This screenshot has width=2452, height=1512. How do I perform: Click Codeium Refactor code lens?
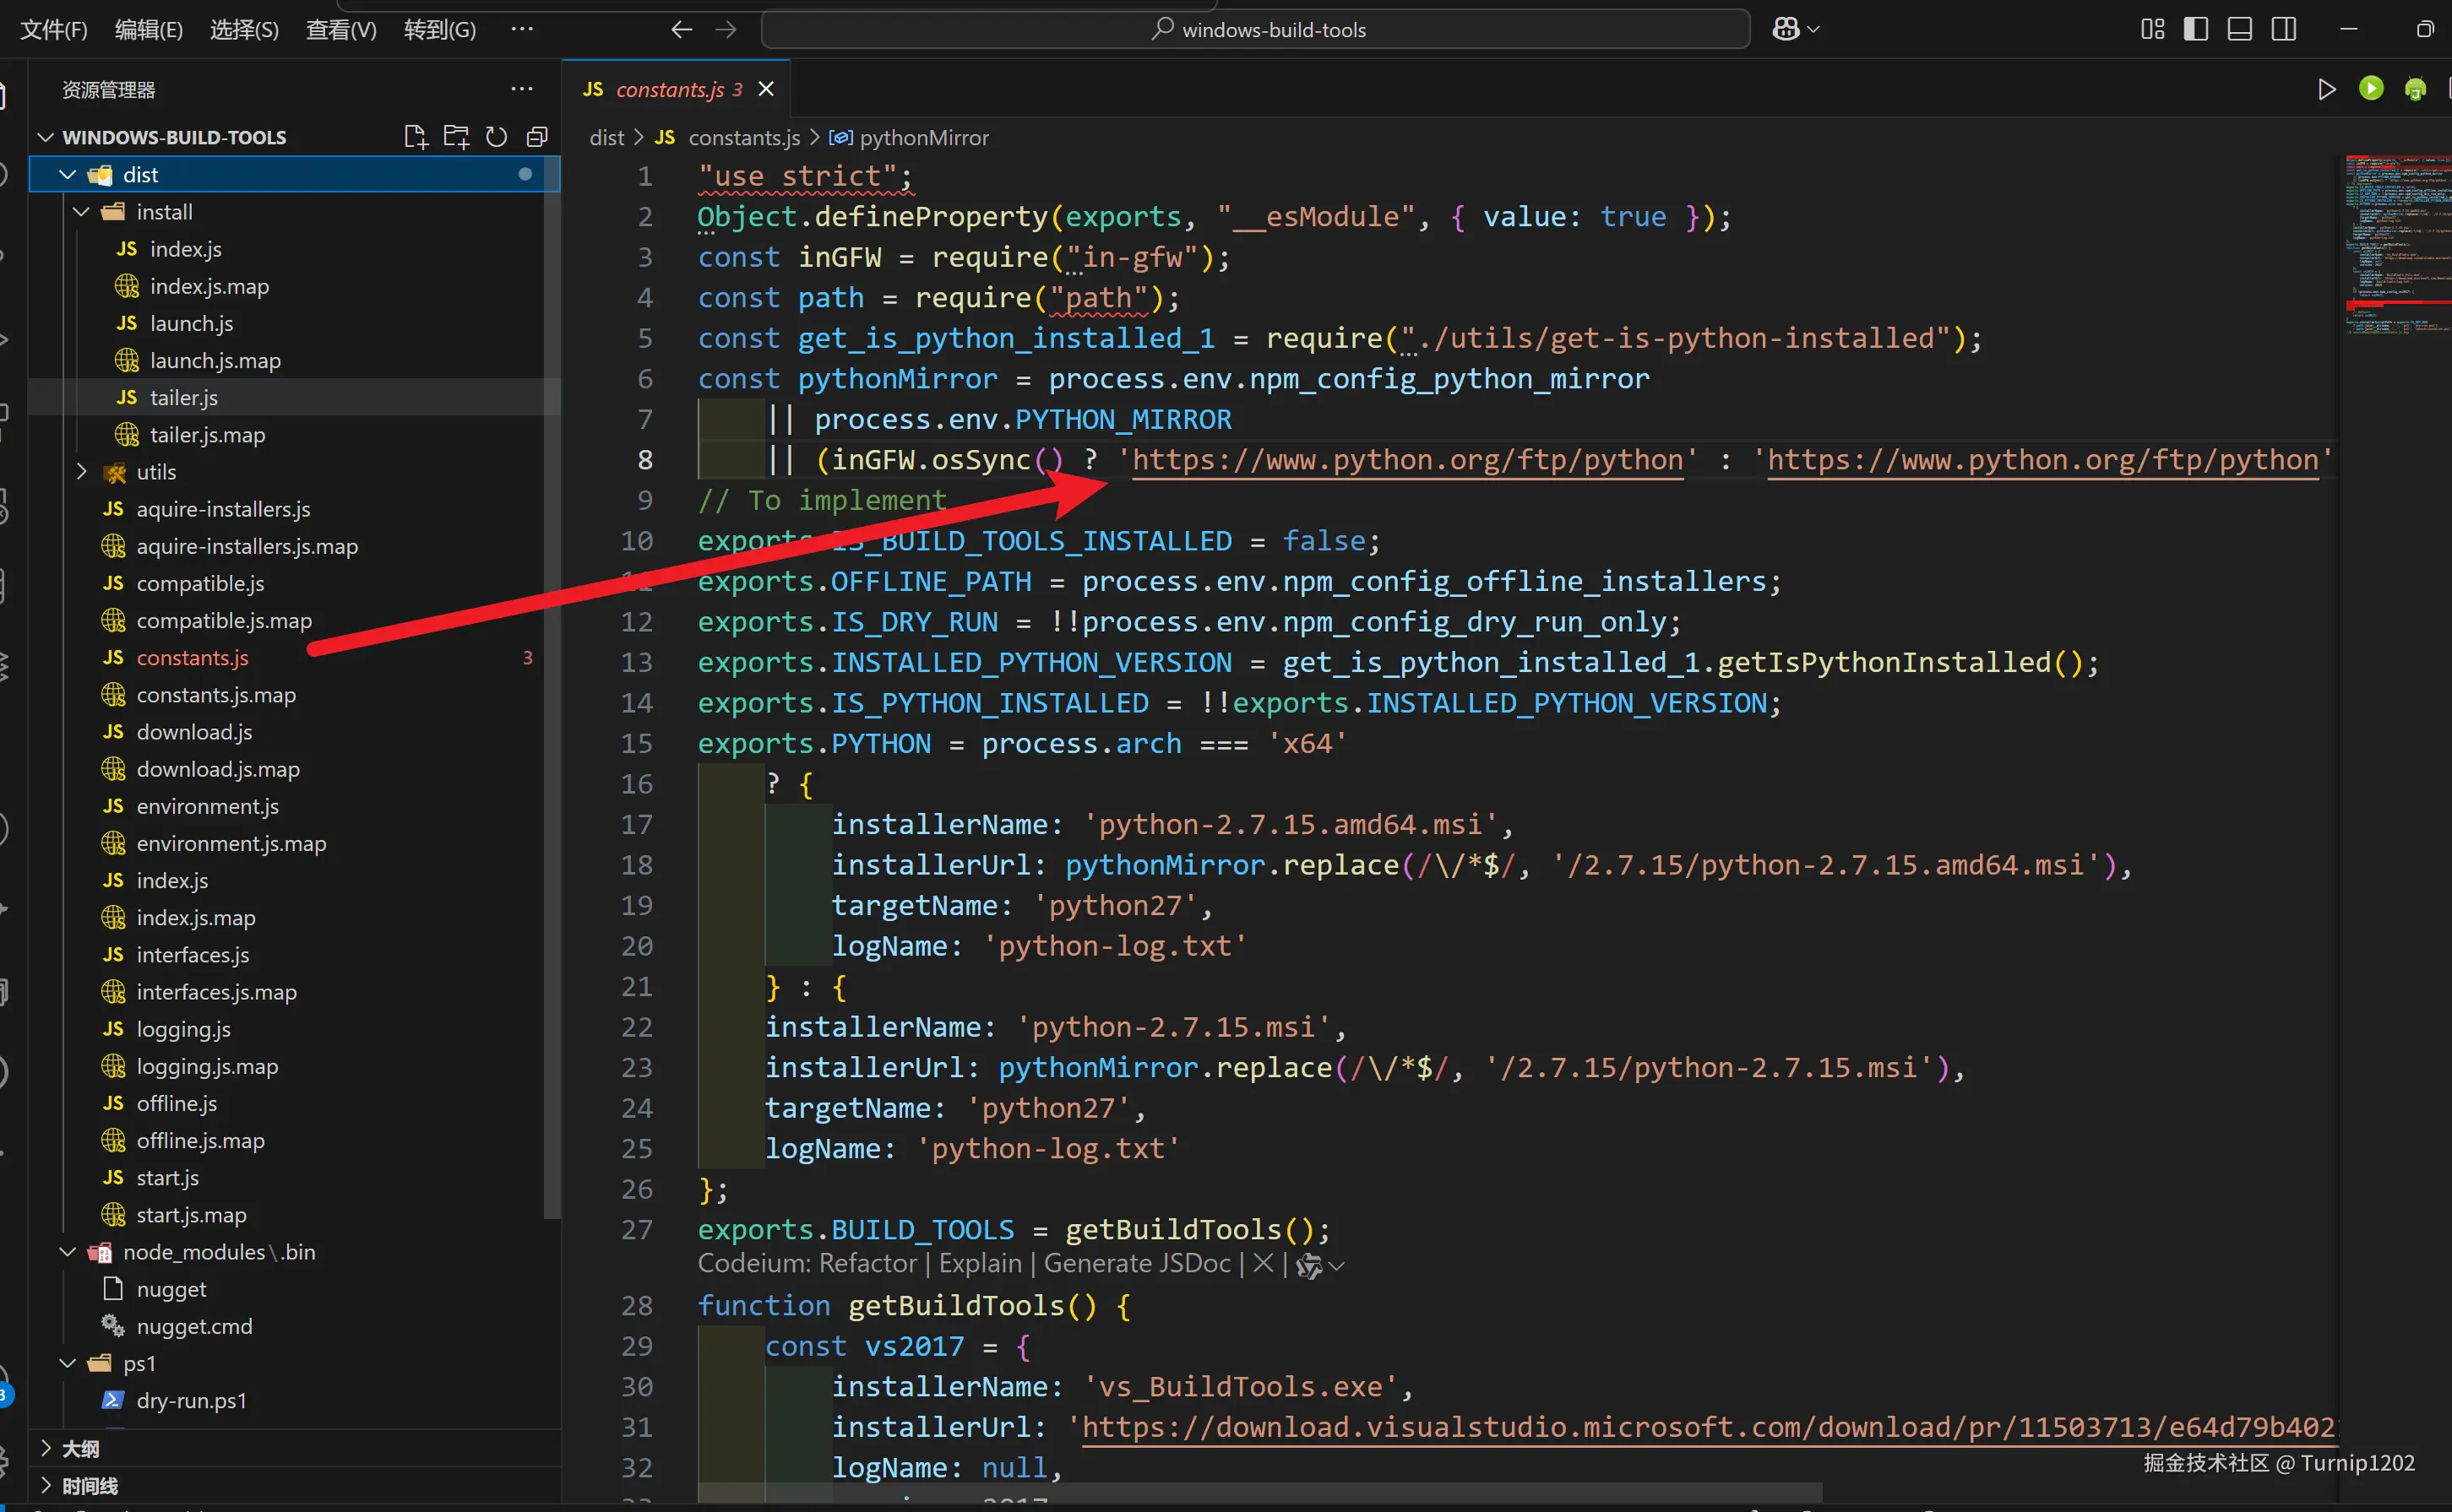[870, 1264]
